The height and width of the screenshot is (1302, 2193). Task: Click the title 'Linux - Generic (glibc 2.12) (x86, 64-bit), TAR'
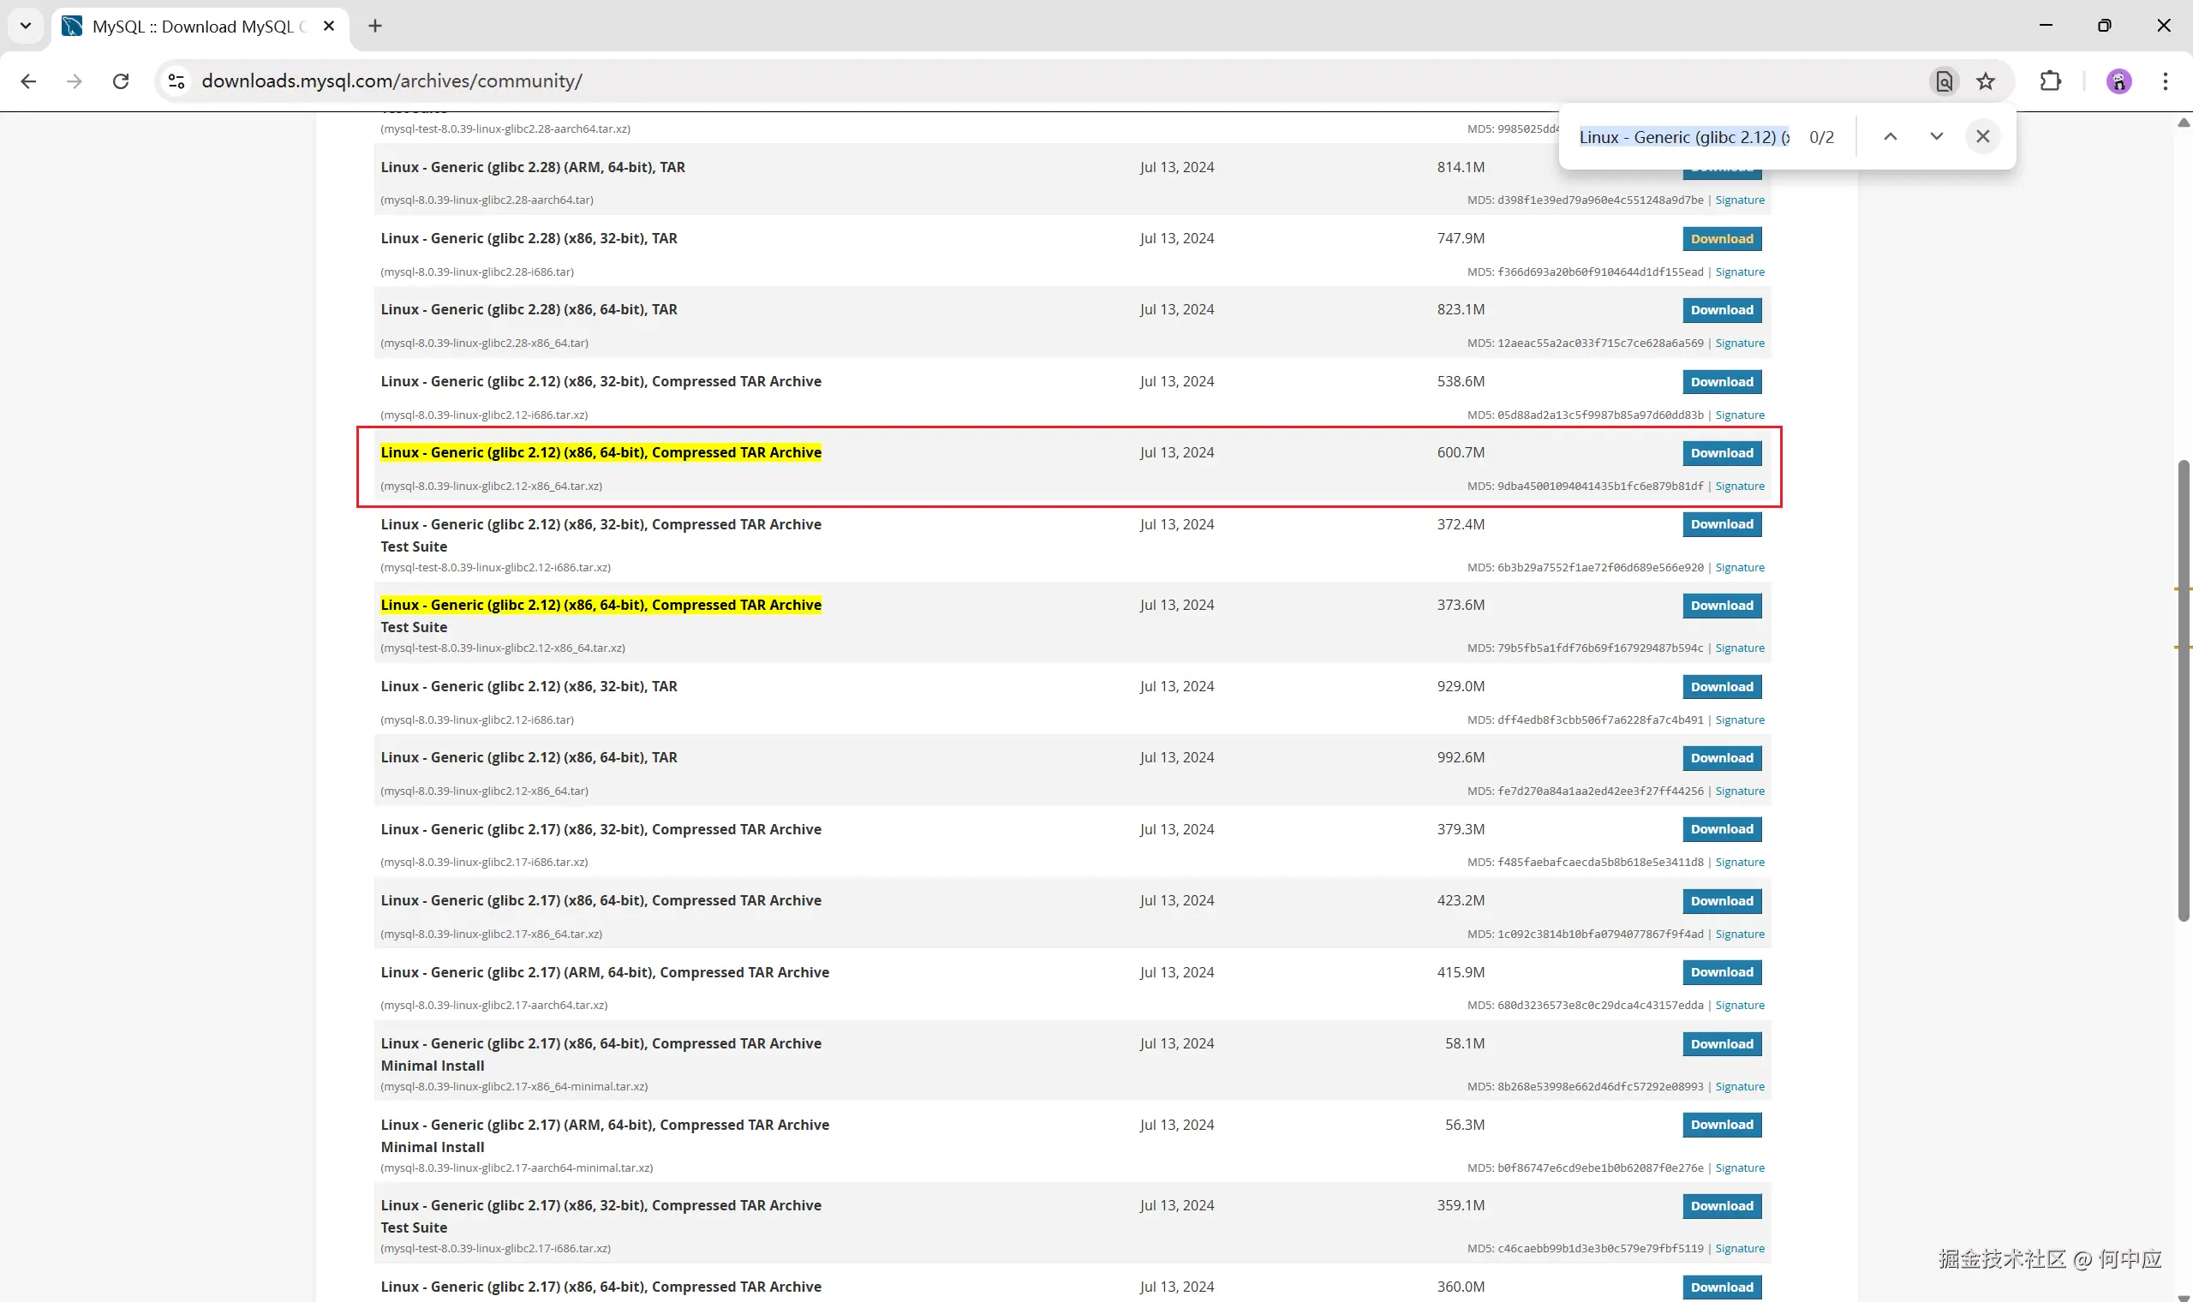click(x=529, y=758)
